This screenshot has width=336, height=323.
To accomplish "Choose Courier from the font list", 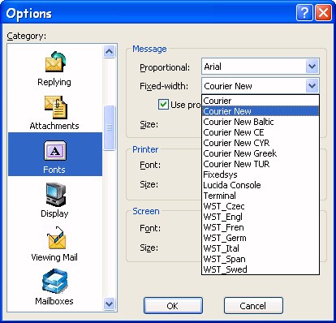I will 261,101.
